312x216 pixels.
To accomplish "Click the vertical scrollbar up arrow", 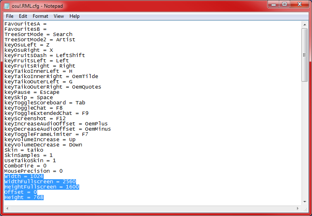I will (305, 25).
